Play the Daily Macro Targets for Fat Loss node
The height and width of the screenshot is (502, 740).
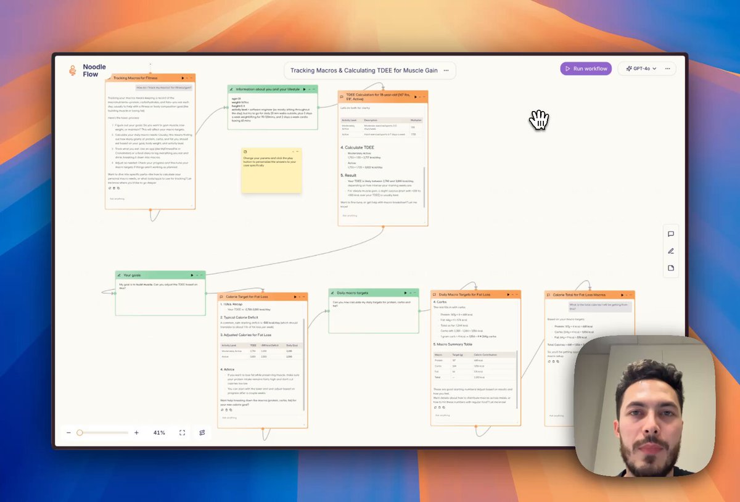click(507, 295)
